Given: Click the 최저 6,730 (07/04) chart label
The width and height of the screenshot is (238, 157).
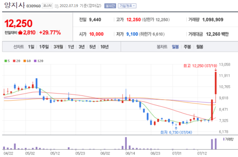Looking at the screenshot, I should [176, 132].
